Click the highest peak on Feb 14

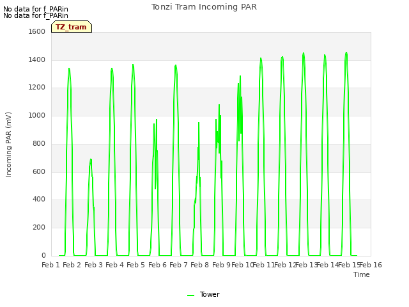pyautogui.click(x=346, y=52)
